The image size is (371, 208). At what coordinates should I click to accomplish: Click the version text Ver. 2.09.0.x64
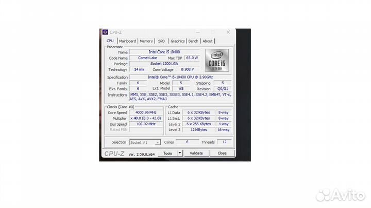click(x=142, y=154)
